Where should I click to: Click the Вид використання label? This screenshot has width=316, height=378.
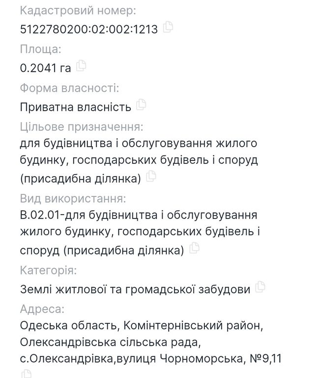(73, 199)
